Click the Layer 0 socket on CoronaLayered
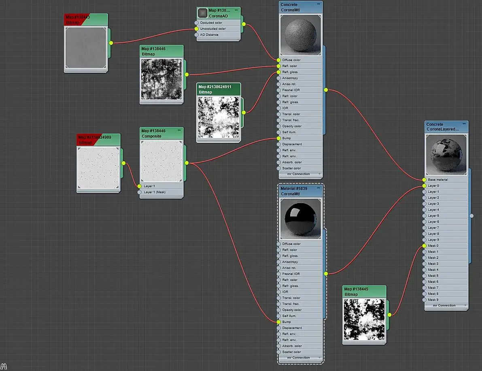Screen dimensions: 482x371 click(425, 186)
